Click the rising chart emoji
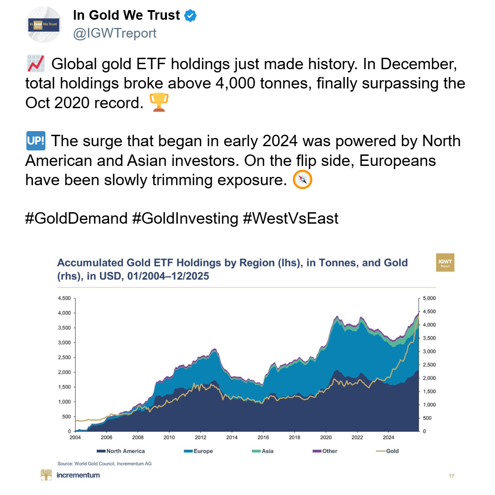Image resolution: width=495 pixels, height=495 pixels. 35,64
